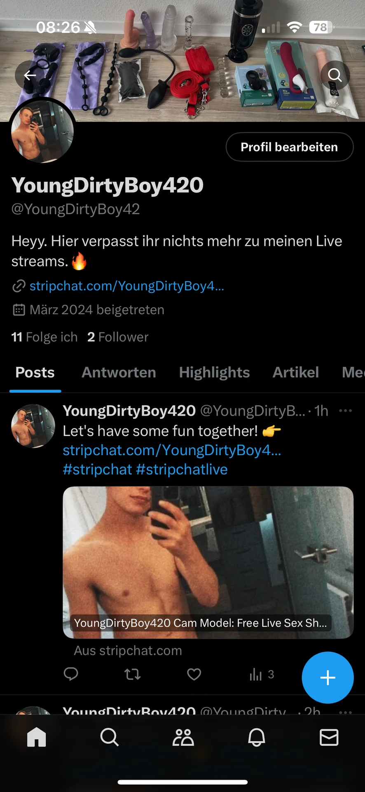The height and width of the screenshot is (792, 365).
Task: Switch to the Antworten tab
Action: pyautogui.click(x=119, y=372)
